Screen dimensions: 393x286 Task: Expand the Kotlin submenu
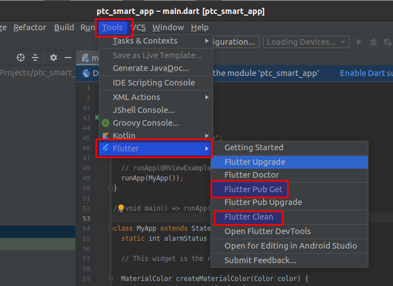156,136
